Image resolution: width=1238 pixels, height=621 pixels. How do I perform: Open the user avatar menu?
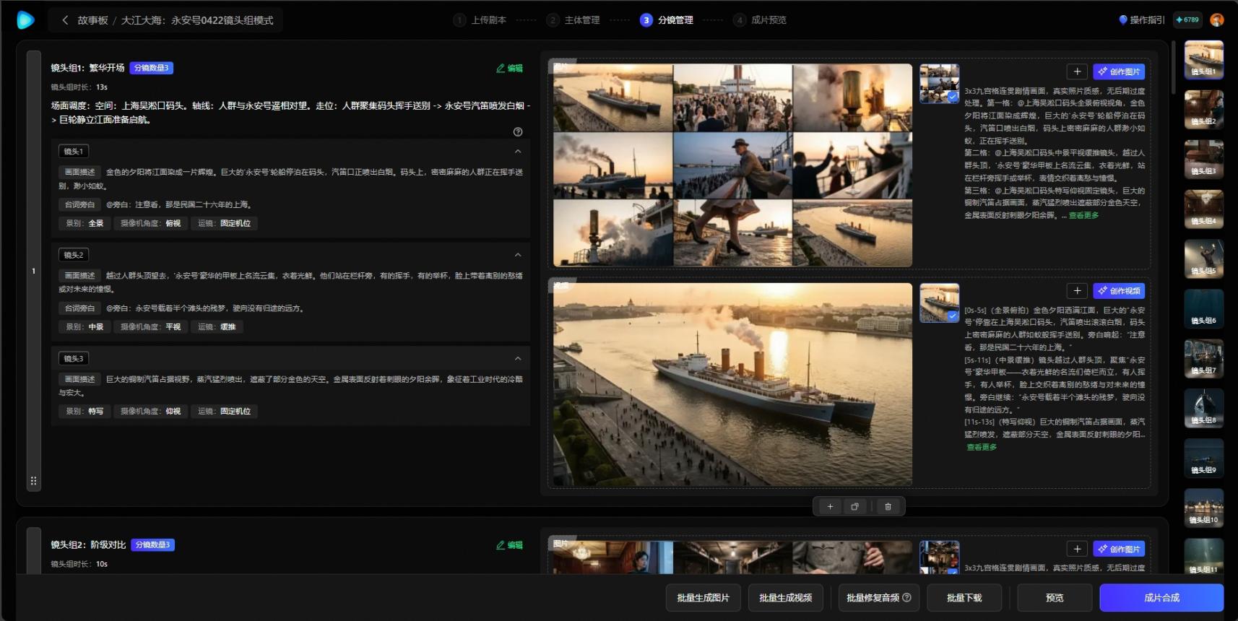(x=1217, y=20)
